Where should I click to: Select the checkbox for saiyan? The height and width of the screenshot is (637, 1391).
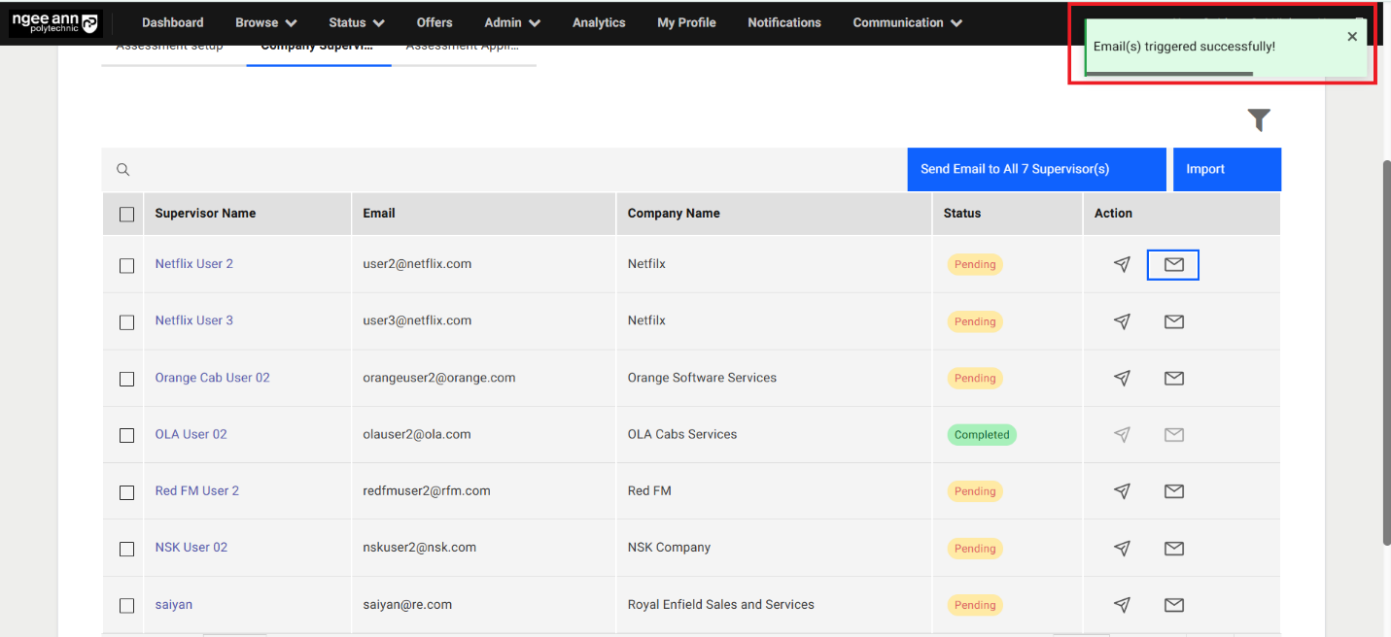(127, 606)
